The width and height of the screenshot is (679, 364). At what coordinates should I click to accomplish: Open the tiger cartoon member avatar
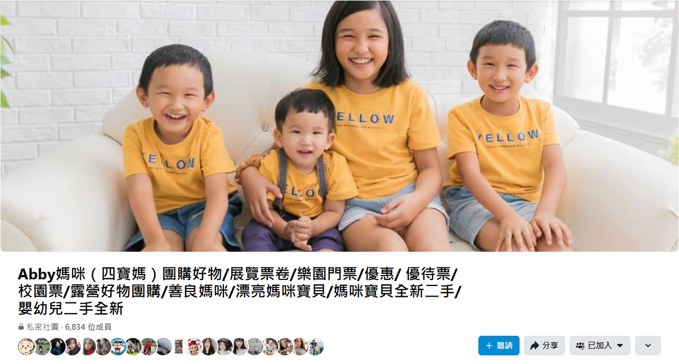(118, 346)
